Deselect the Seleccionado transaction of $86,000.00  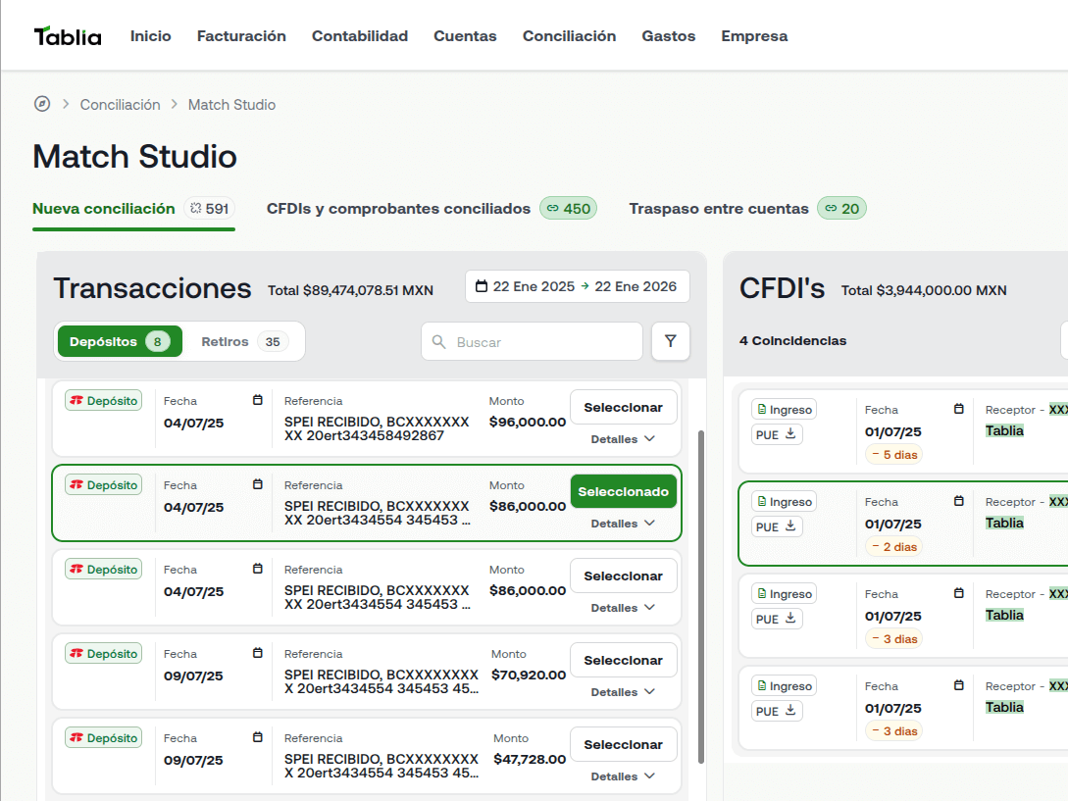[623, 491]
